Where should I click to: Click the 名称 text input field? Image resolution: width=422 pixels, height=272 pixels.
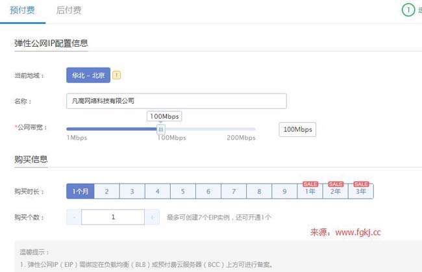(x=176, y=101)
